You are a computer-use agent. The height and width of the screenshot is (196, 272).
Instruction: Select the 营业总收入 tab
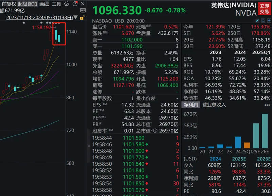(x=215, y=105)
